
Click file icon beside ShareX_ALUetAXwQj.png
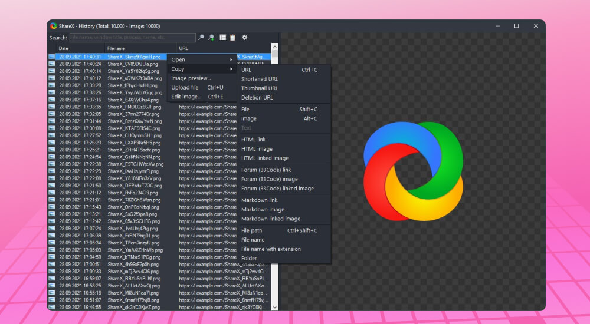click(x=51, y=285)
